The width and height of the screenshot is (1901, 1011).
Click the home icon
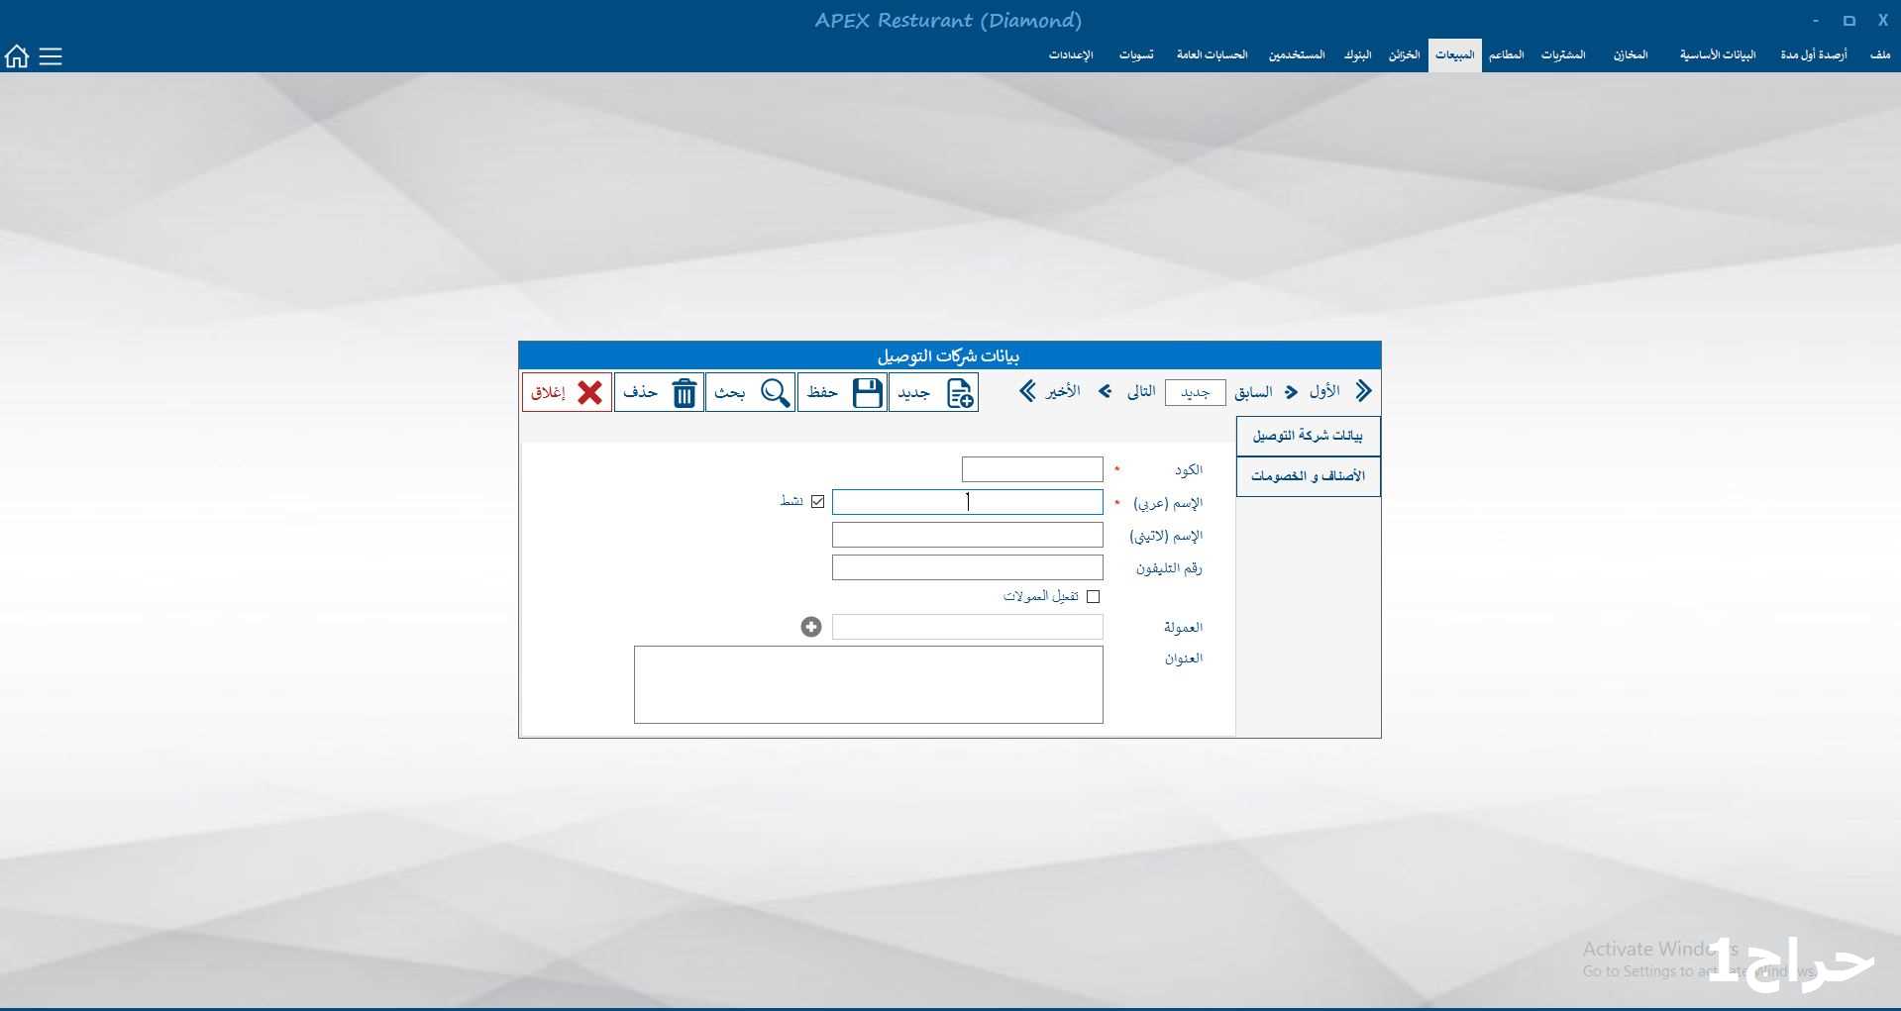click(17, 56)
